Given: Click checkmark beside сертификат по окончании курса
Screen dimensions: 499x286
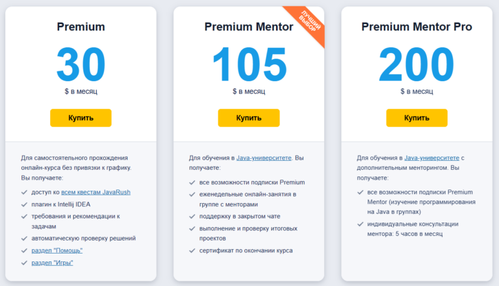Looking at the screenshot, I should [x=193, y=251].
